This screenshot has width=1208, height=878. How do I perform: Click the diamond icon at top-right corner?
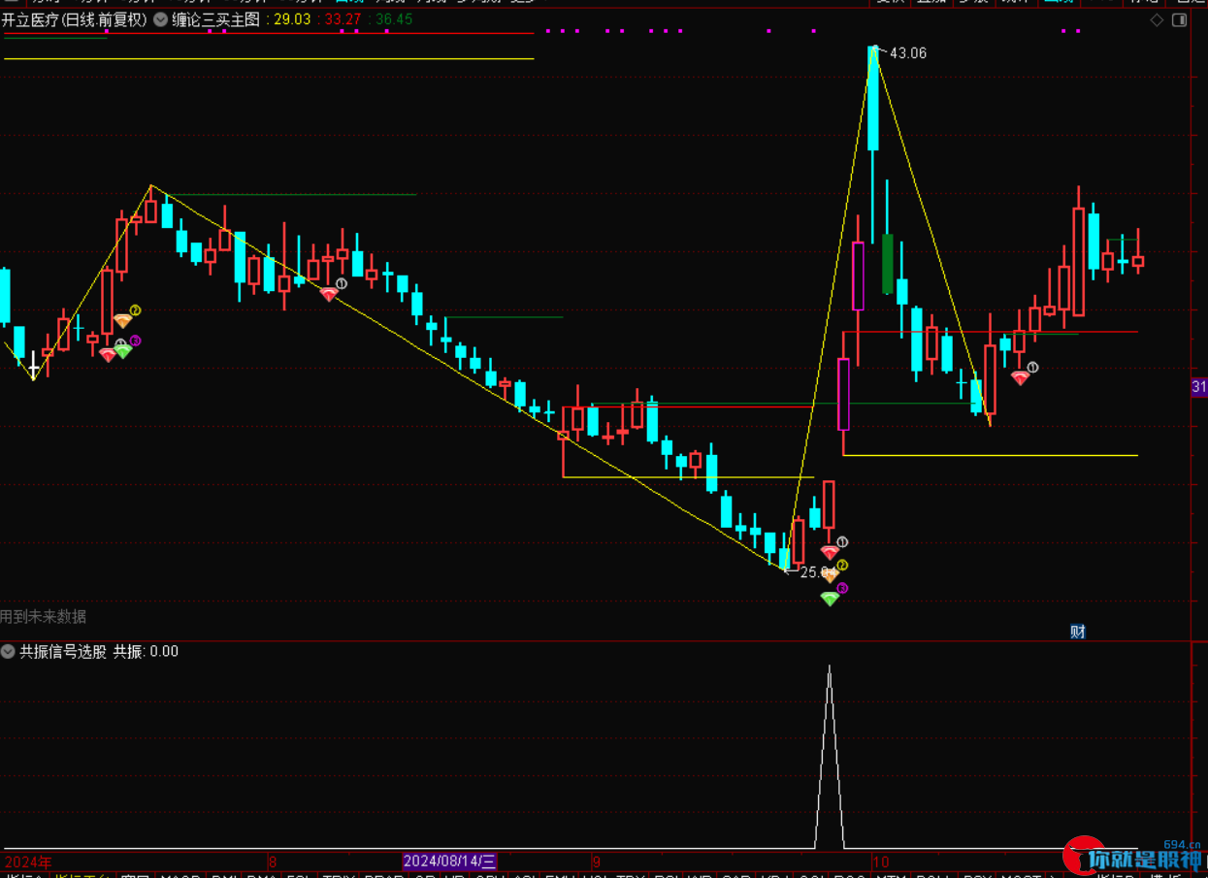(x=1157, y=20)
